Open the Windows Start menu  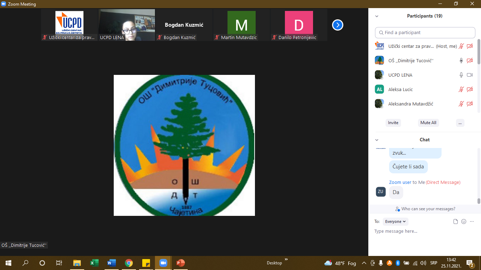coord(8,263)
